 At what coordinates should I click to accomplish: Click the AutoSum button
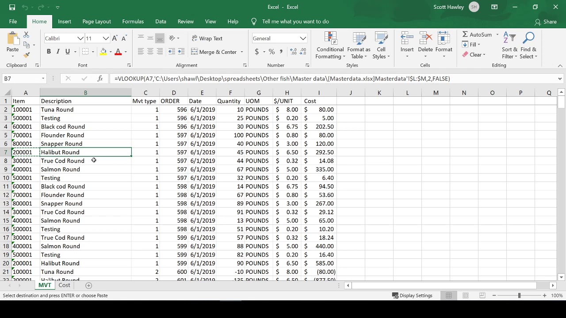tap(477, 34)
